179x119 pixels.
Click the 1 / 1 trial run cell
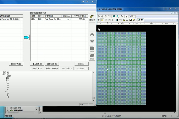pyautogui.click(x=69, y=19)
